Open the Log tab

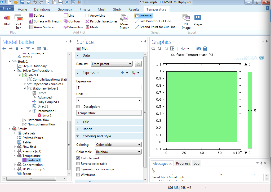[196, 163]
